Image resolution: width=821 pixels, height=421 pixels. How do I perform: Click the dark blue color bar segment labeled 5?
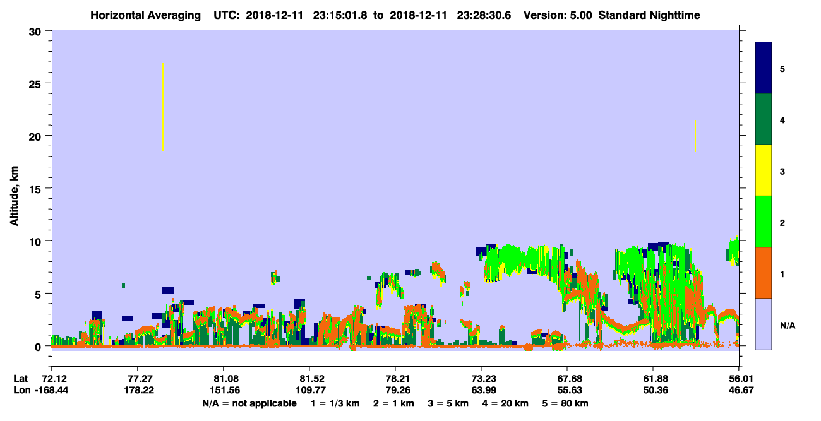pos(764,68)
